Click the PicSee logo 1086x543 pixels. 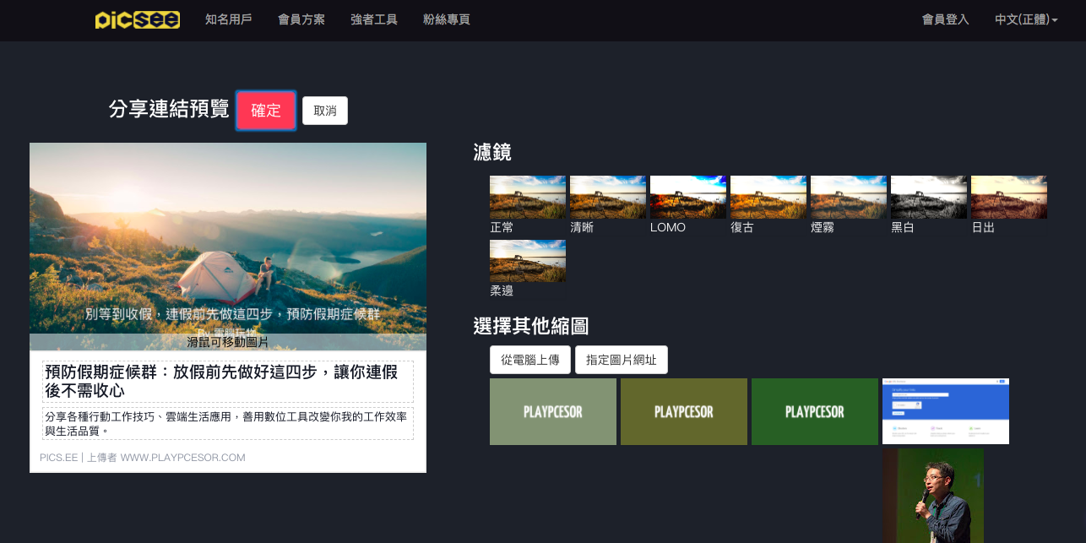(138, 19)
